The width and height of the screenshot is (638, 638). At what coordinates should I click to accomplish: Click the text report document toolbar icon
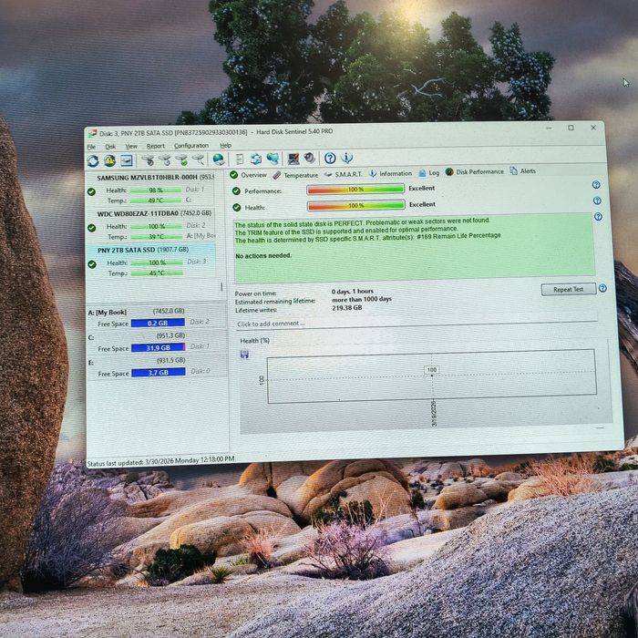(240, 159)
